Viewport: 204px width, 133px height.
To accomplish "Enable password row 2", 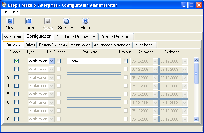I will 16,69.
